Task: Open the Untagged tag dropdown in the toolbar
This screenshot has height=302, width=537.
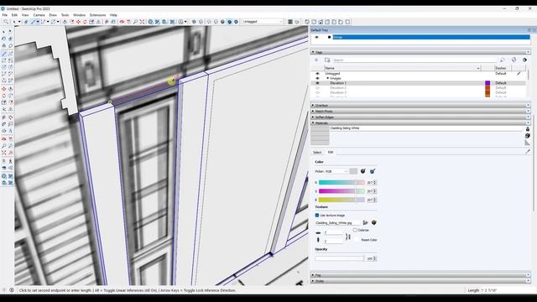Action: coord(263,22)
